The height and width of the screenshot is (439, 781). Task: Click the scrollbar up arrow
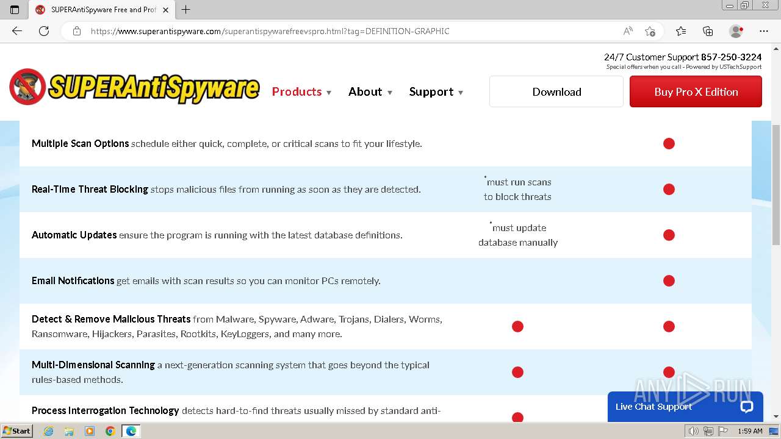(776, 48)
